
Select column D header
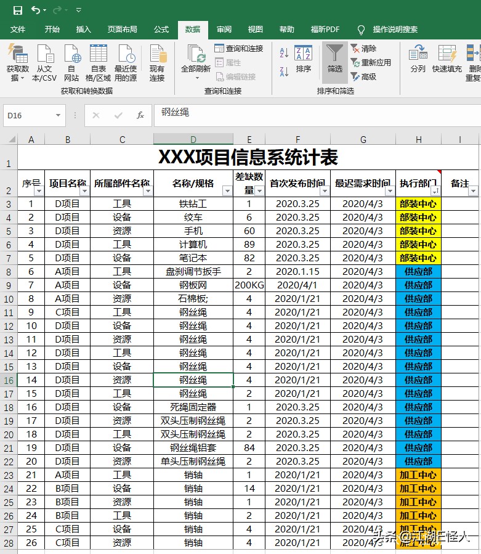[193, 139]
